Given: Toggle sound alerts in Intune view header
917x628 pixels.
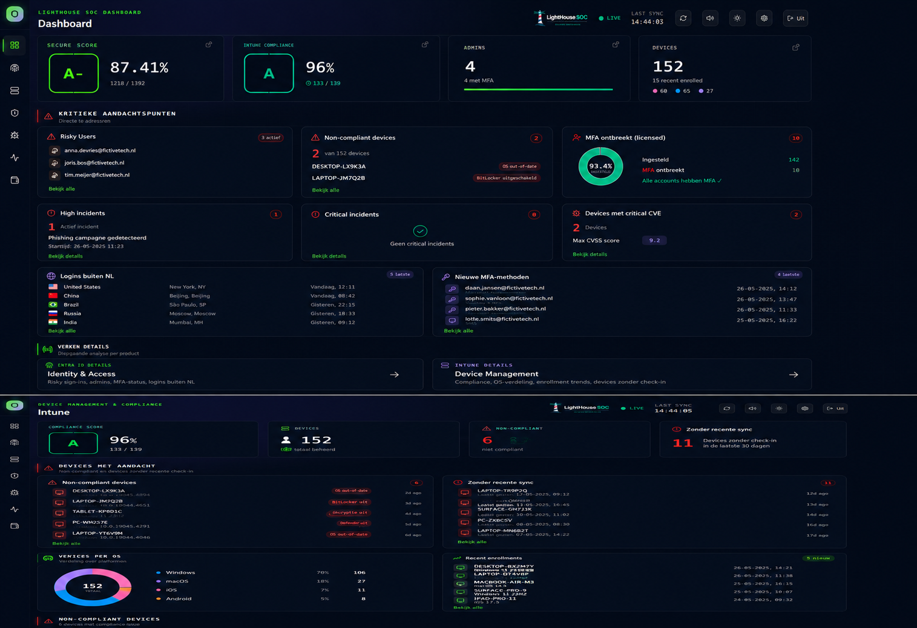Looking at the screenshot, I should tap(752, 408).
